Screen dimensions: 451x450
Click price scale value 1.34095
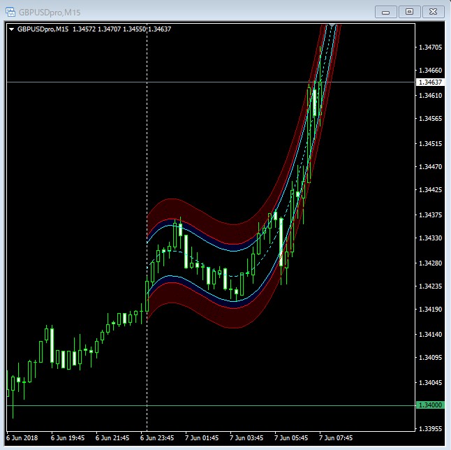click(x=430, y=357)
